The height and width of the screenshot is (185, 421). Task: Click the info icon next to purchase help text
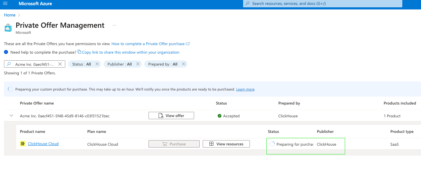(6, 52)
